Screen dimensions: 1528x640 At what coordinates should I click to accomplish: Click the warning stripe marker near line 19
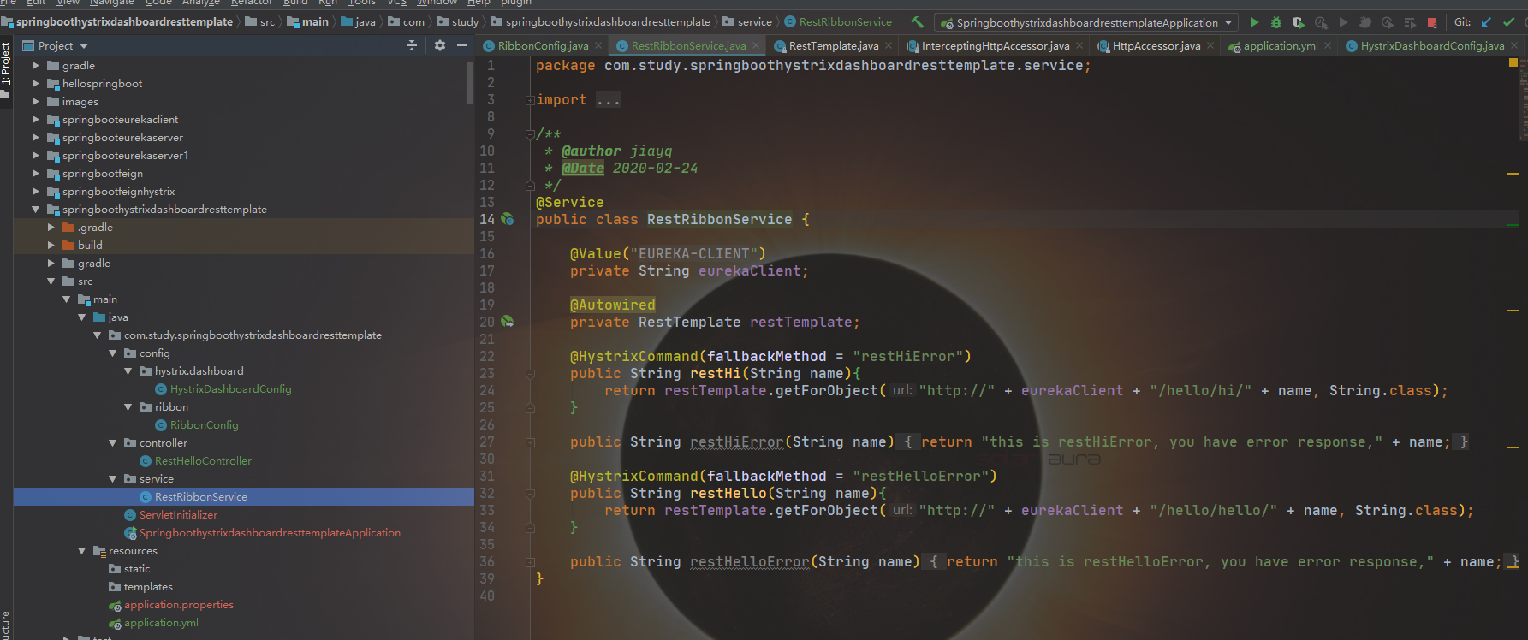[1513, 310]
